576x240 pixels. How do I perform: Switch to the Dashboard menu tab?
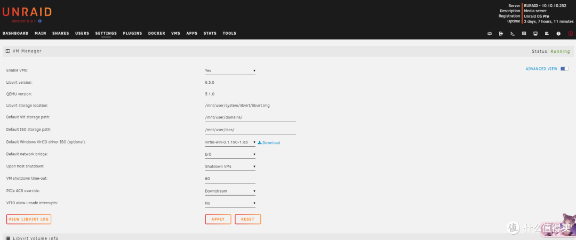tap(15, 34)
